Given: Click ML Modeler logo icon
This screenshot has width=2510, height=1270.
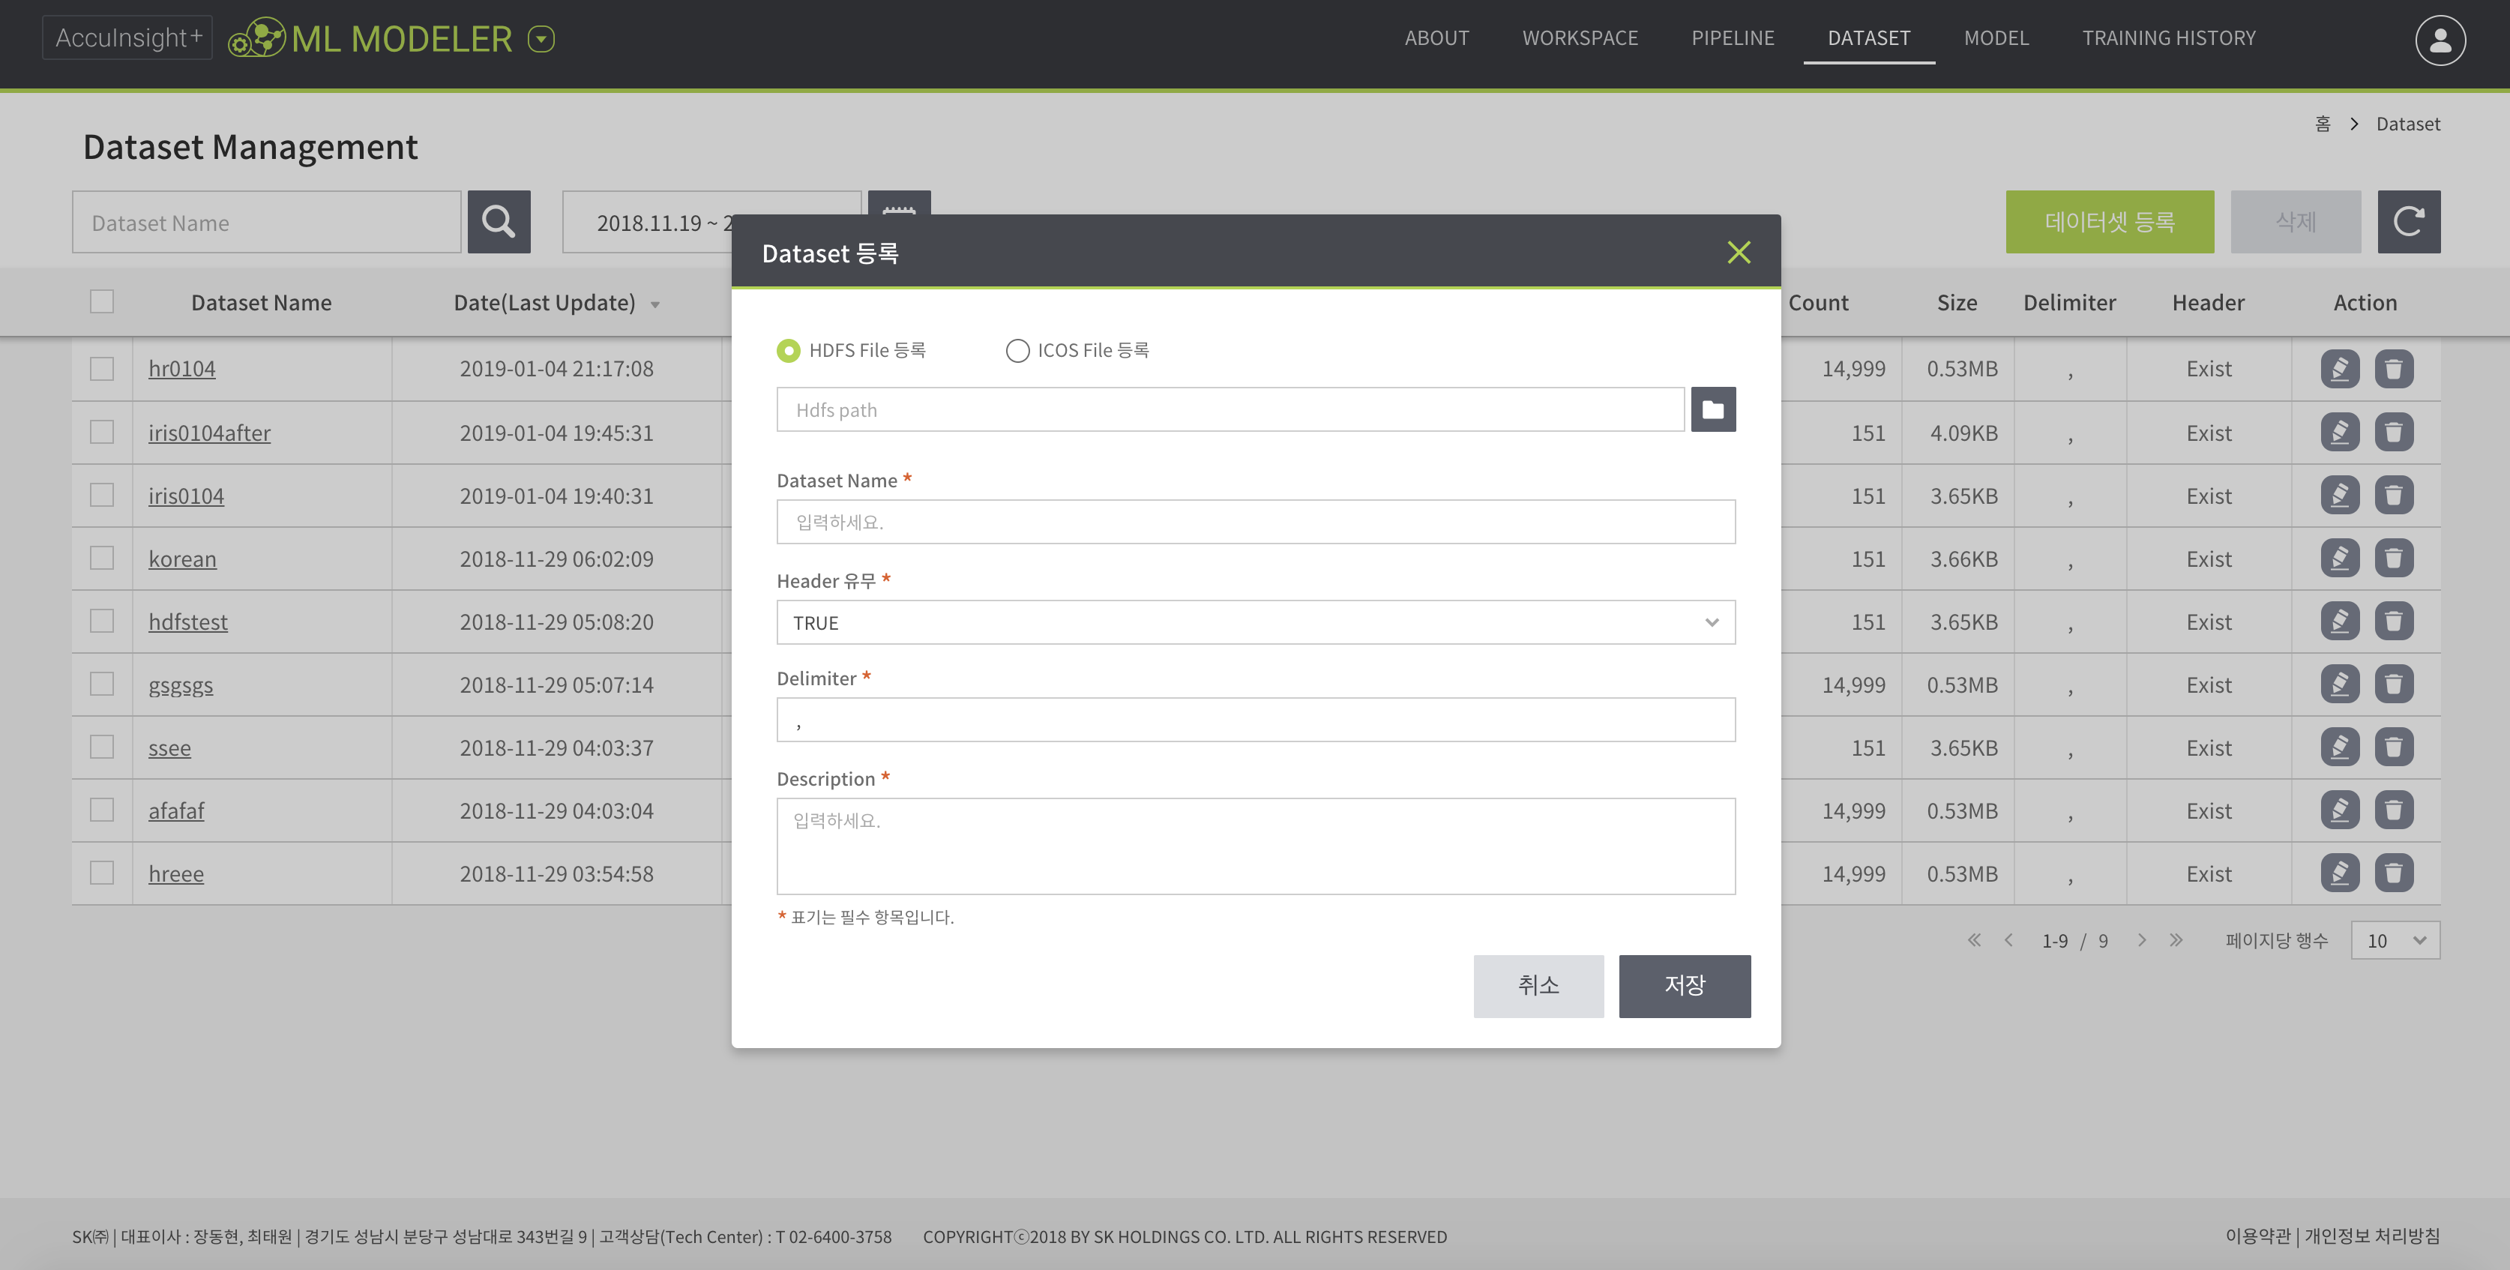Looking at the screenshot, I should point(256,39).
